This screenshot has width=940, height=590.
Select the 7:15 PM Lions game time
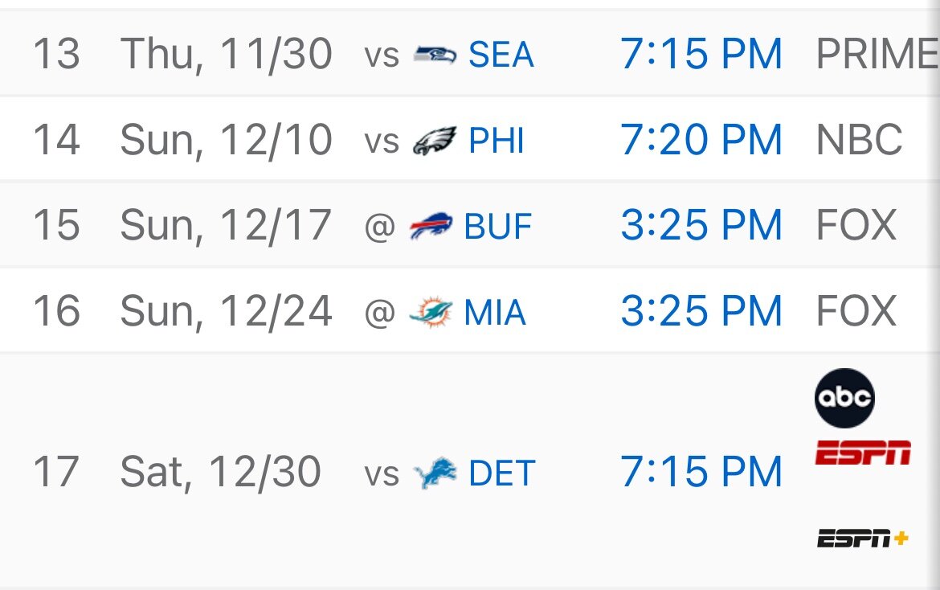pos(701,473)
